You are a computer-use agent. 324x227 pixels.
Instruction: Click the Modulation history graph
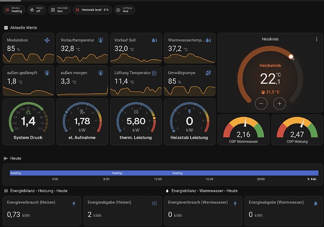[29, 58]
